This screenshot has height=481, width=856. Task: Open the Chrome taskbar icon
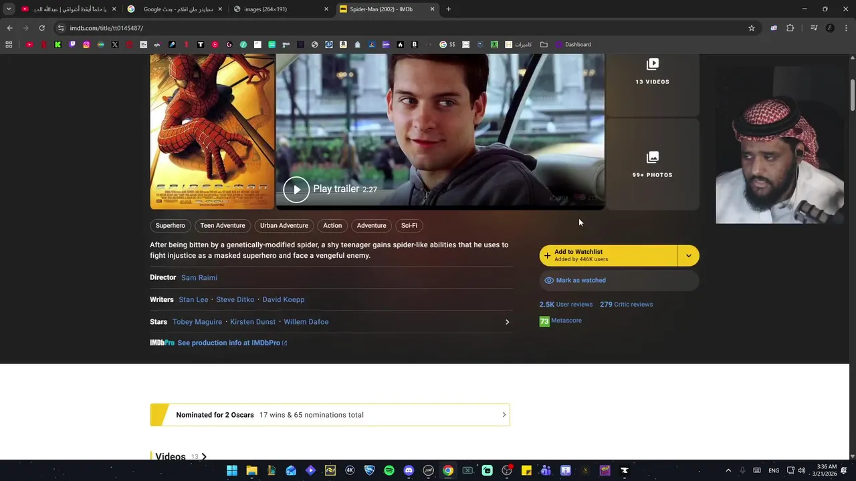pyautogui.click(x=448, y=470)
